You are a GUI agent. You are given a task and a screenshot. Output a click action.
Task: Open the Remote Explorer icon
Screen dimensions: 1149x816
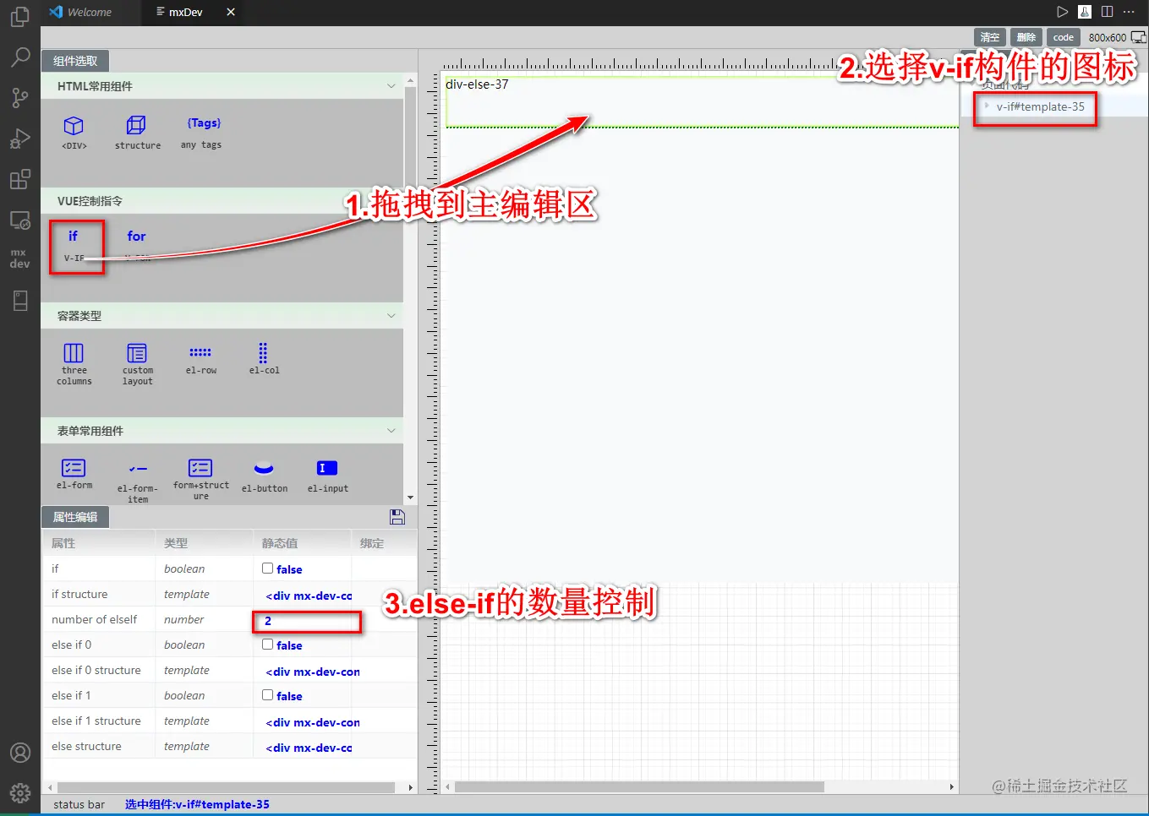[x=20, y=220]
